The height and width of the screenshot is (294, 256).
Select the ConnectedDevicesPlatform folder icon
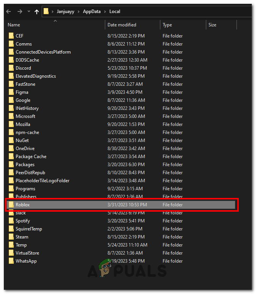(11, 52)
